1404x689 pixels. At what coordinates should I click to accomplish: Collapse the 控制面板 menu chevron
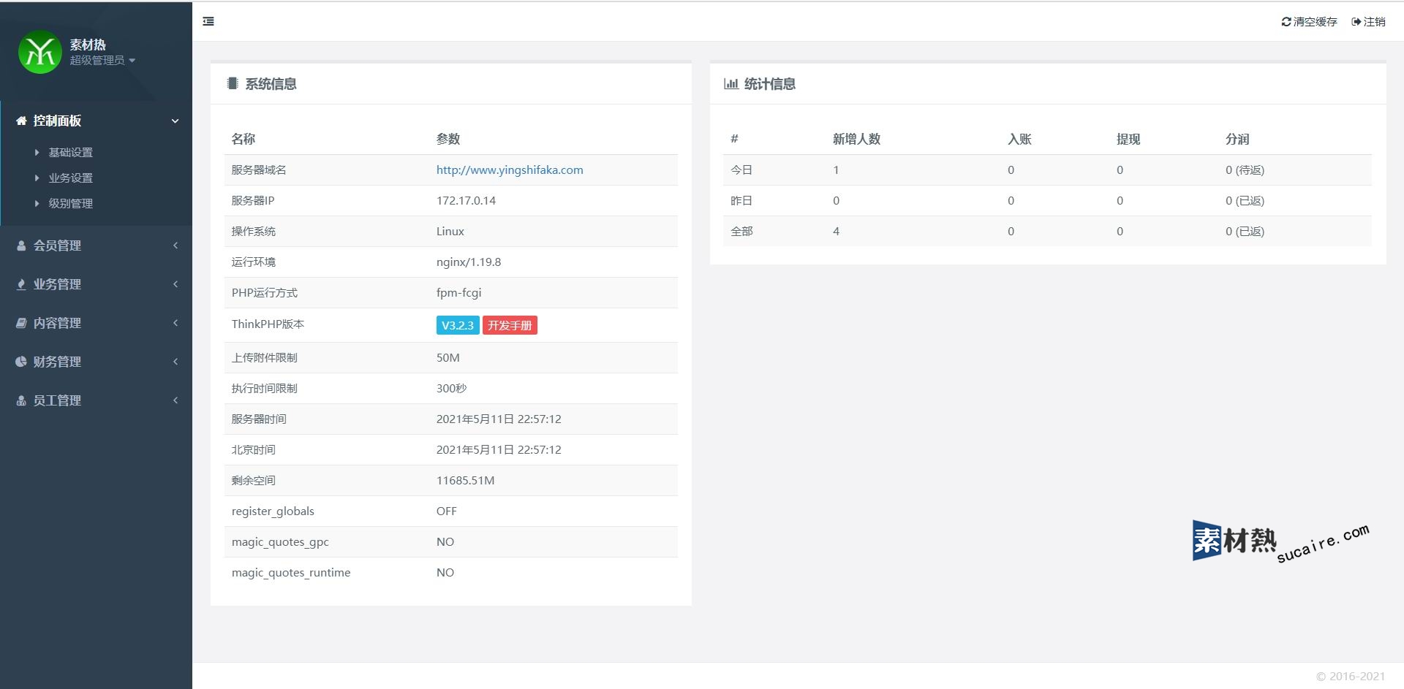click(175, 121)
